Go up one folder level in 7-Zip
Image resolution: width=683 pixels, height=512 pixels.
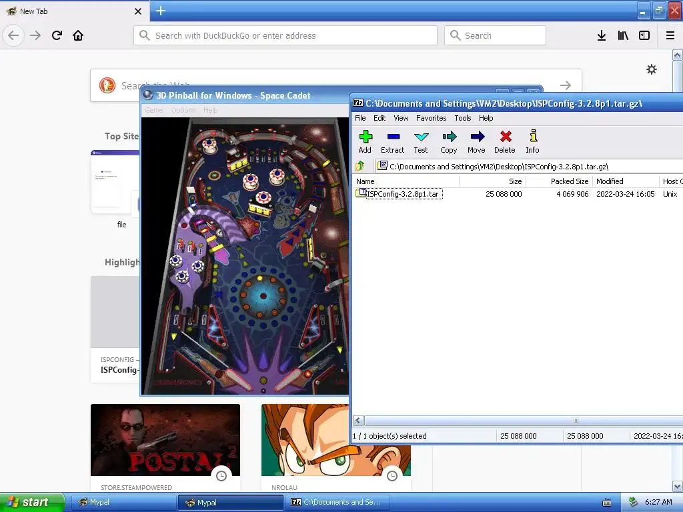click(360, 166)
